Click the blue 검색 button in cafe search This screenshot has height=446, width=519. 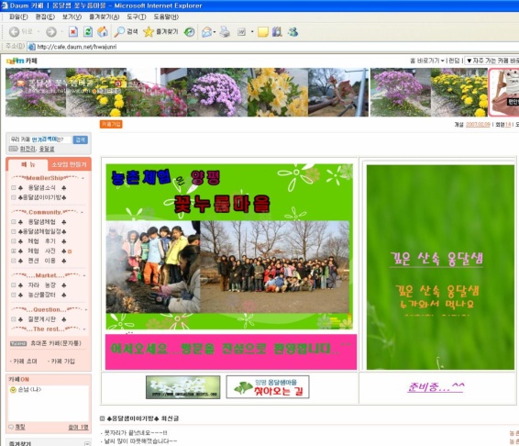pos(80,139)
